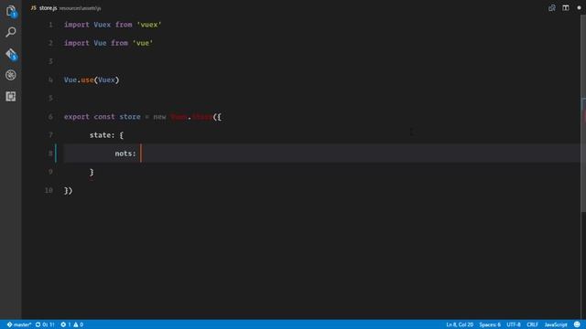Select JavaScript language mode in status bar
586x329 pixels.
(556, 324)
